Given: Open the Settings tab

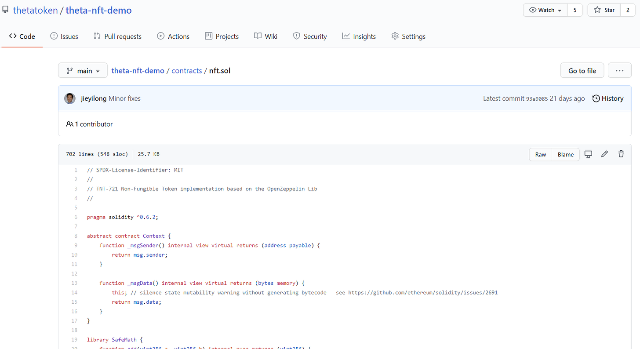Looking at the screenshot, I should 408,36.
